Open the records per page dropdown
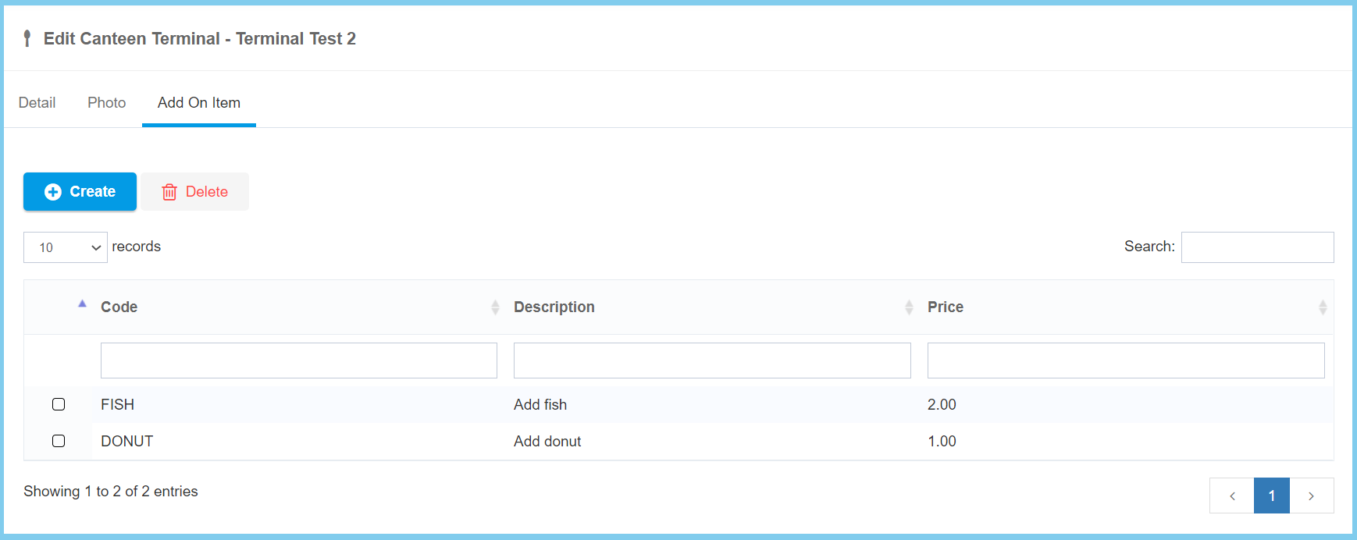The height and width of the screenshot is (540, 1357). (66, 247)
